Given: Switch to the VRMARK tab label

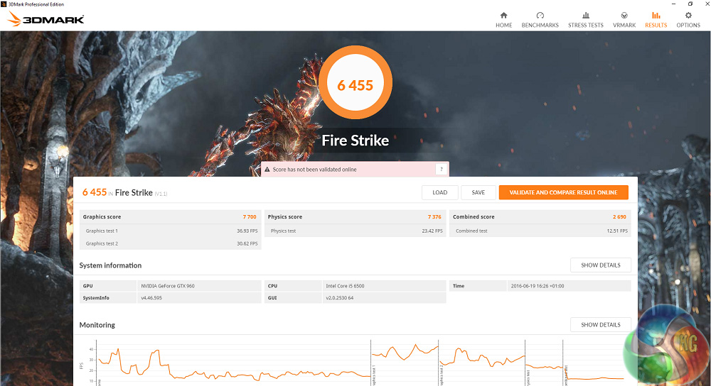Looking at the screenshot, I should [x=624, y=26].
